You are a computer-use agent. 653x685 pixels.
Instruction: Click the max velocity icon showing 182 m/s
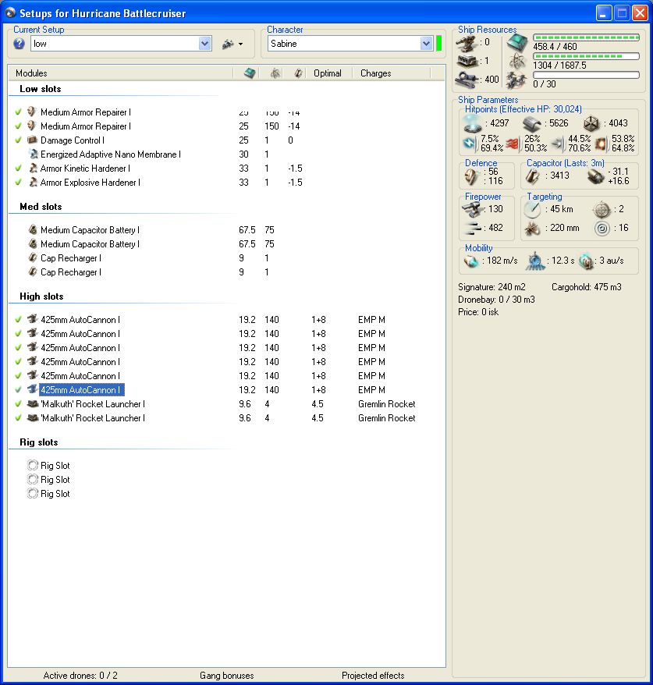click(x=471, y=261)
